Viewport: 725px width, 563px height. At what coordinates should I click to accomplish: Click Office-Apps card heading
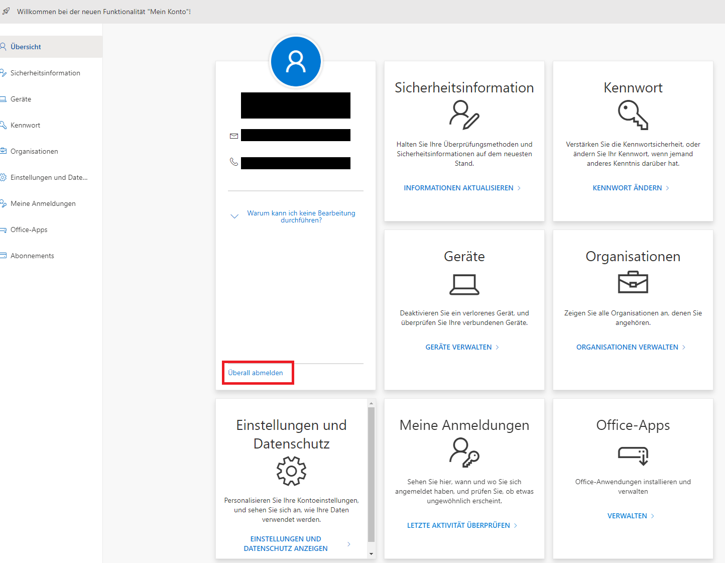click(x=633, y=425)
